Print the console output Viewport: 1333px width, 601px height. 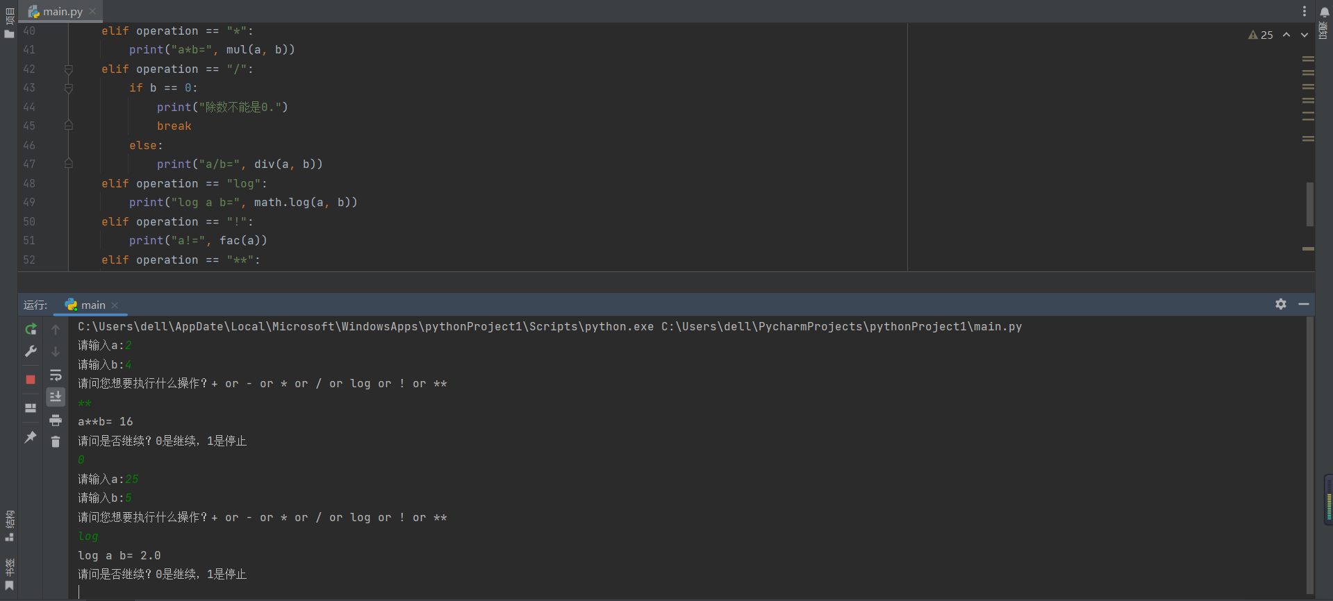[x=56, y=420]
